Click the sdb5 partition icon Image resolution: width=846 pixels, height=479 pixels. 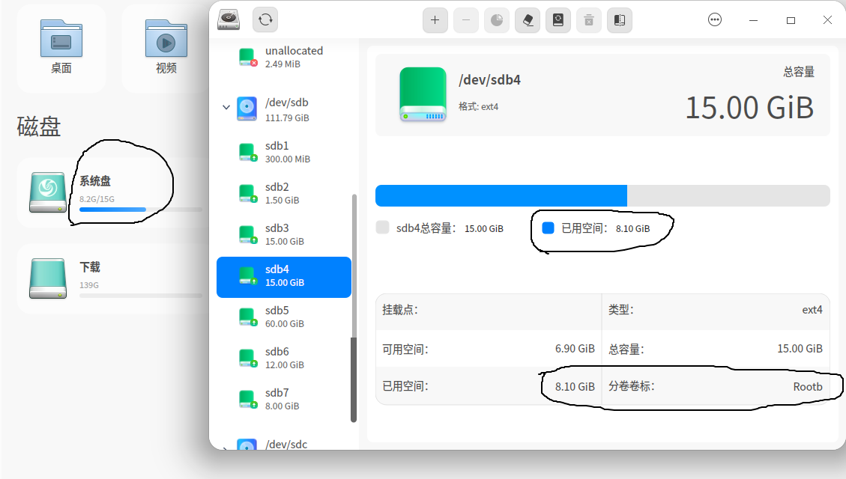coord(247,317)
